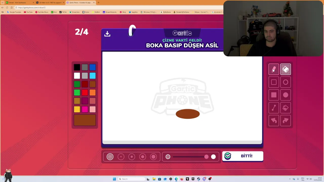Click the taskbar Search box
The image size is (324, 182).
(132, 179)
